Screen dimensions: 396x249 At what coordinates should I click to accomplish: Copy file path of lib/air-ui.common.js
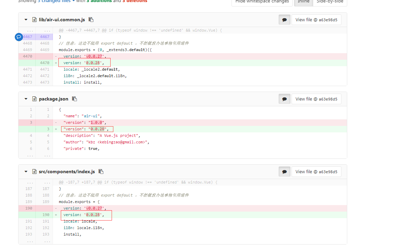91,20
